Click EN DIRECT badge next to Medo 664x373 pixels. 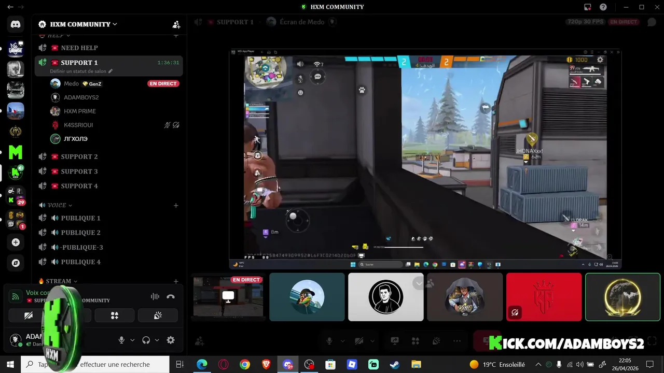coord(163,83)
